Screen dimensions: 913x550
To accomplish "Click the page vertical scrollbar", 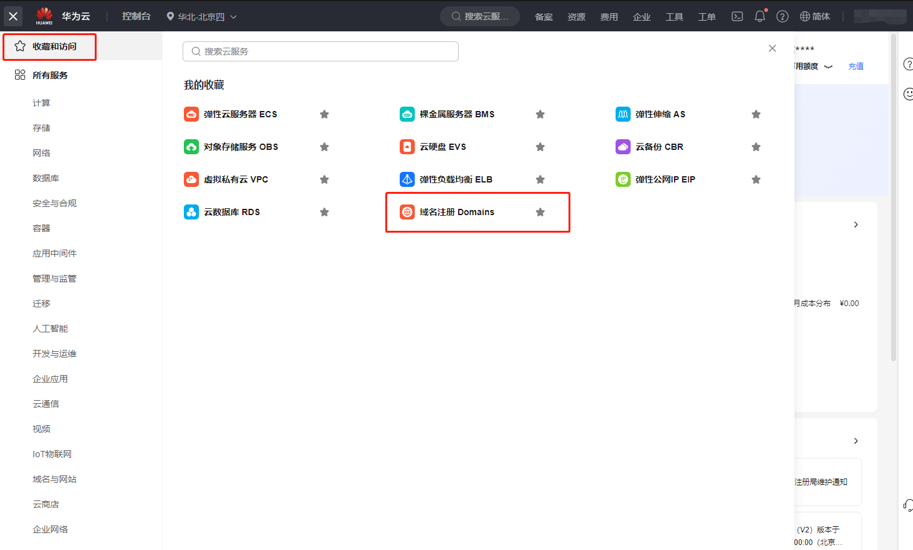I will (894, 198).
